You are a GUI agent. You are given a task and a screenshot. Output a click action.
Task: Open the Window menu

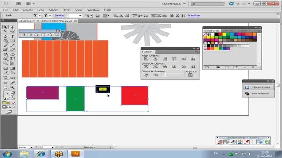[93, 10]
